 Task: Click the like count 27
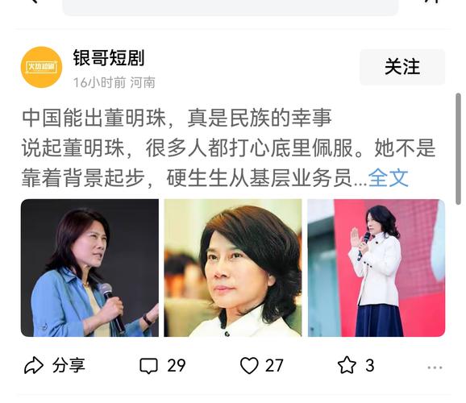click(x=274, y=366)
